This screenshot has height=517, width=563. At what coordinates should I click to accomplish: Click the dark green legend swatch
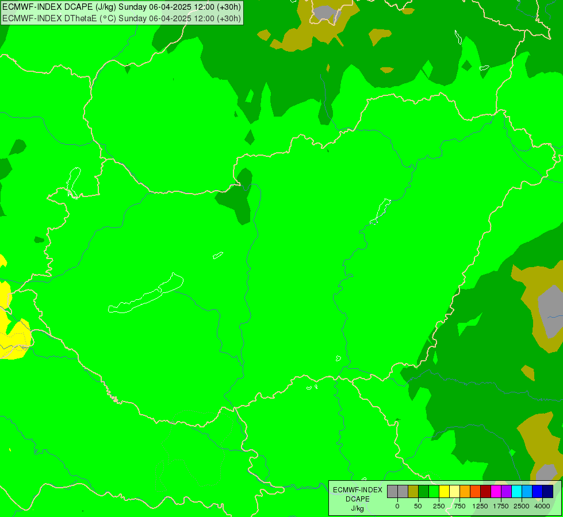(x=424, y=491)
